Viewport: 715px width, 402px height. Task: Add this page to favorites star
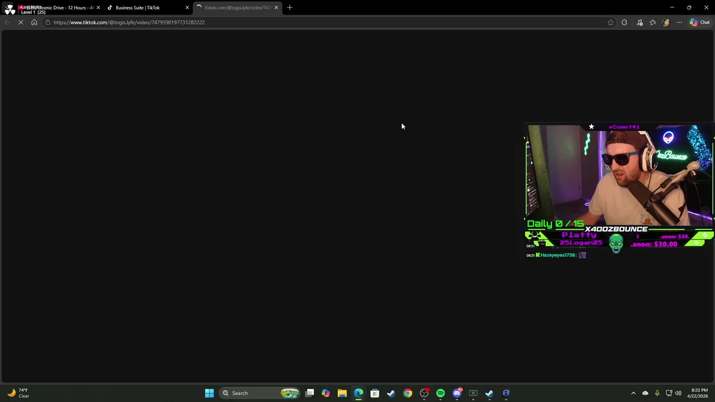(611, 22)
